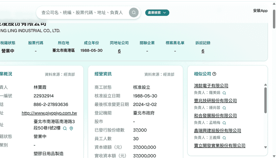Open 訴訟記錄 count link
Screen dimensions: 276x158
pos(203,51)
